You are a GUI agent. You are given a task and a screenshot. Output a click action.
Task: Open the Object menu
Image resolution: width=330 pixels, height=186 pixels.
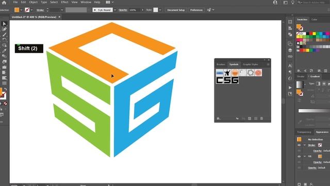(33, 2)
